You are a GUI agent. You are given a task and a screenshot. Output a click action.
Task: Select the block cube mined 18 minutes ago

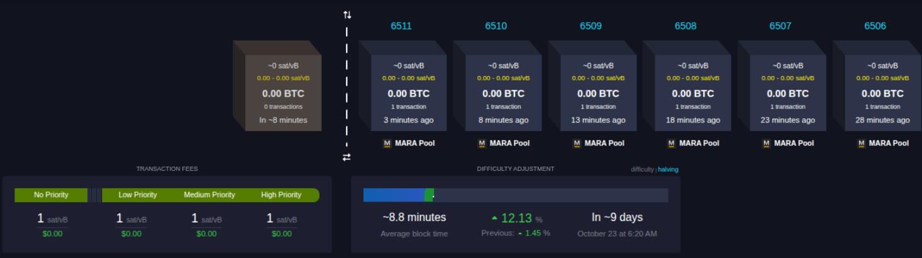point(692,92)
